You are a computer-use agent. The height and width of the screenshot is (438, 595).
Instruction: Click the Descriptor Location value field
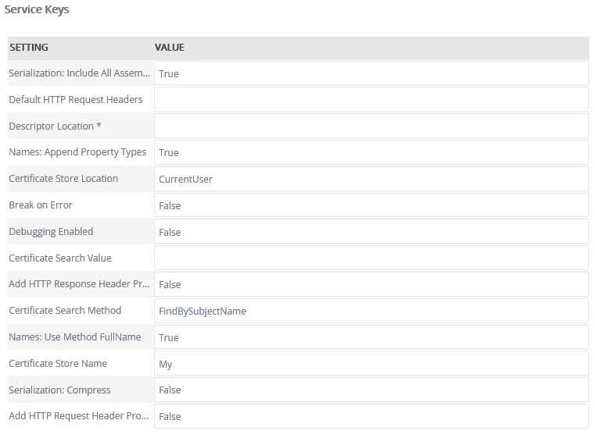pos(371,126)
